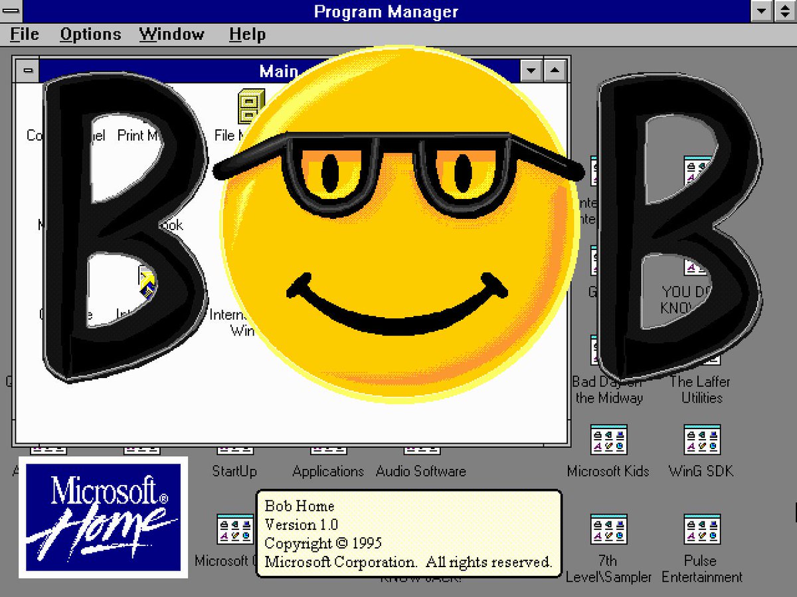Image resolution: width=797 pixels, height=597 pixels.
Task: Click the "Version 1.0" line
Action: pyautogui.click(x=302, y=525)
